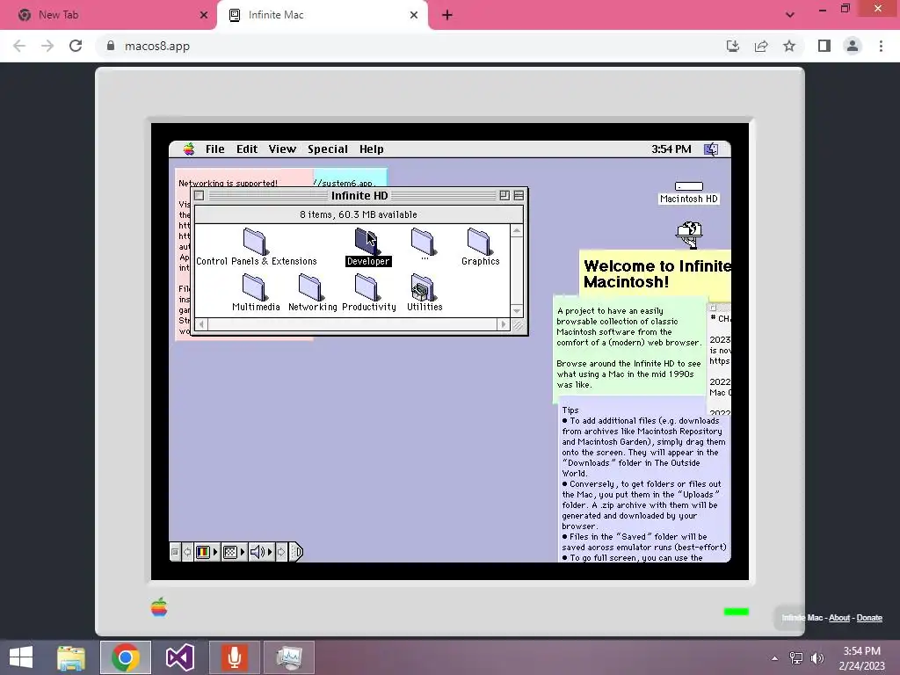The width and height of the screenshot is (900, 675).
Task: Click the Infinite HD zoom box
Action: [x=504, y=196]
